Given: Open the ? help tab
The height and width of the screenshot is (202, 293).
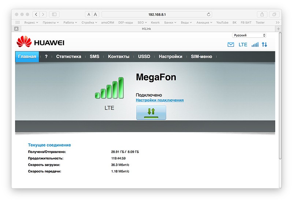Looking at the screenshot, I should tap(46, 57).
